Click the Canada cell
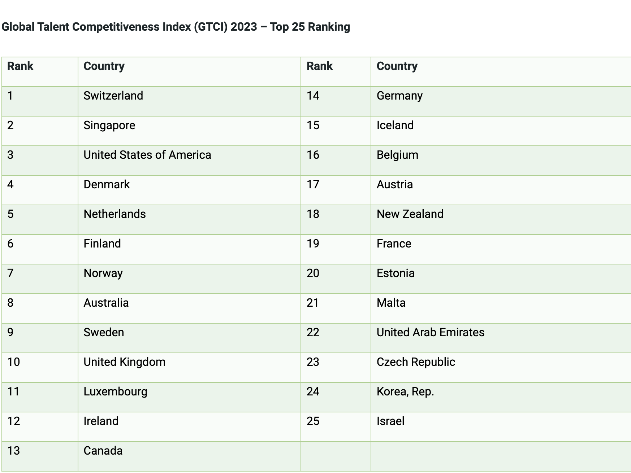 (x=103, y=451)
